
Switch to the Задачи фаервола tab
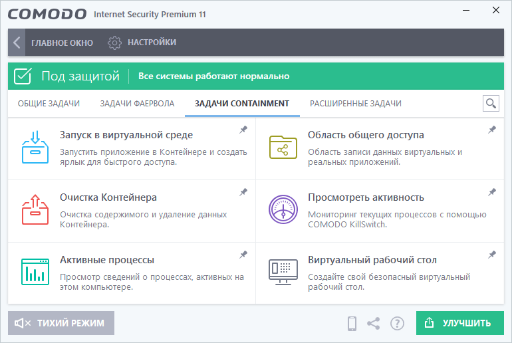click(x=137, y=104)
